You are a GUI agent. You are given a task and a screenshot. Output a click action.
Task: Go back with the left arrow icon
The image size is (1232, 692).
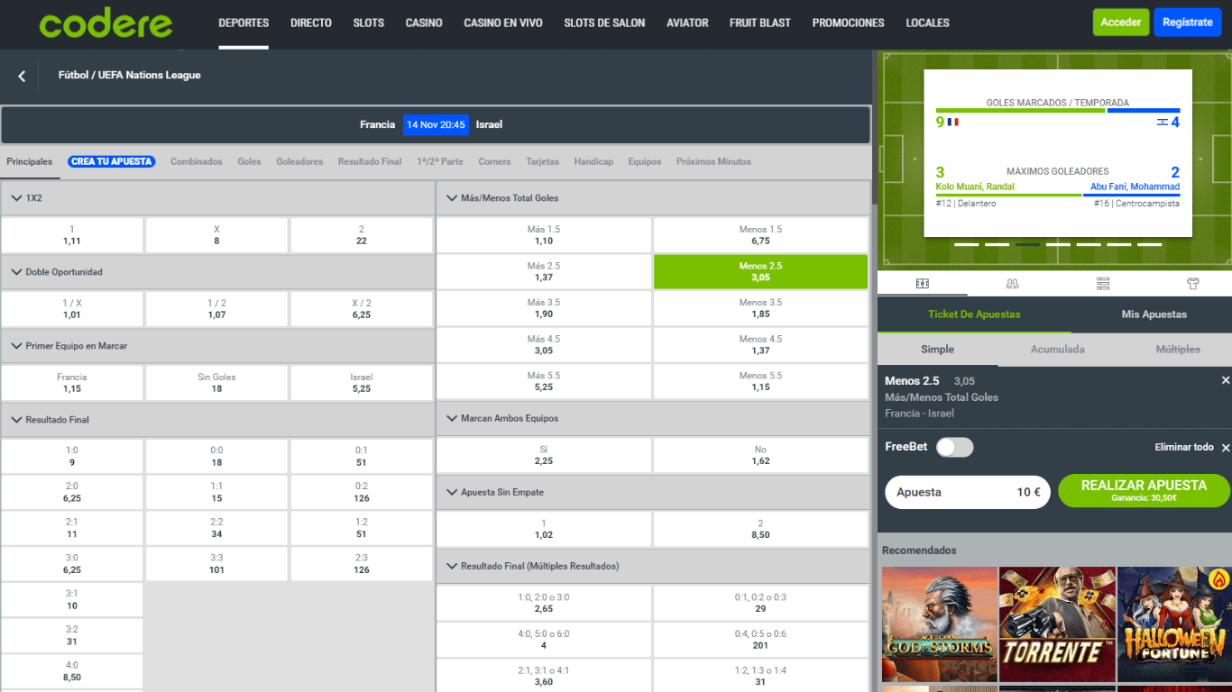coord(22,77)
